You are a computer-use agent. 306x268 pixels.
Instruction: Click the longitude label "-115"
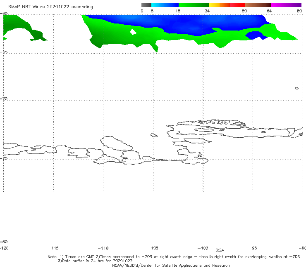click(x=53, y=248)
